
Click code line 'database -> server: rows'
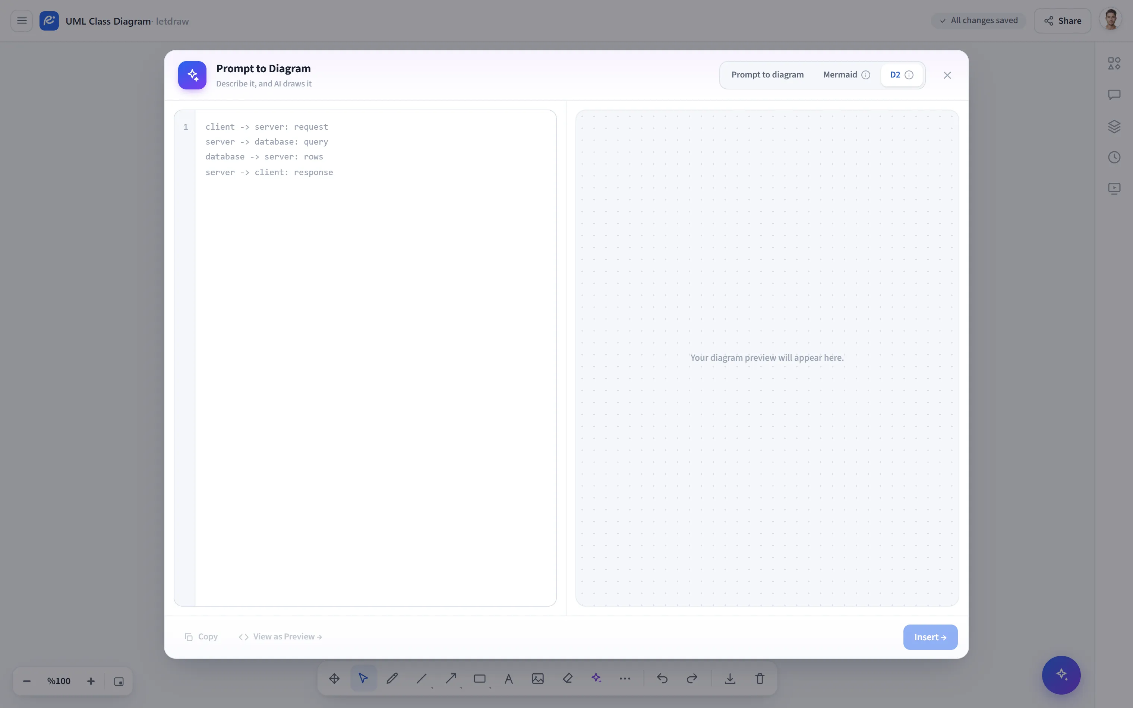point(264,157)
